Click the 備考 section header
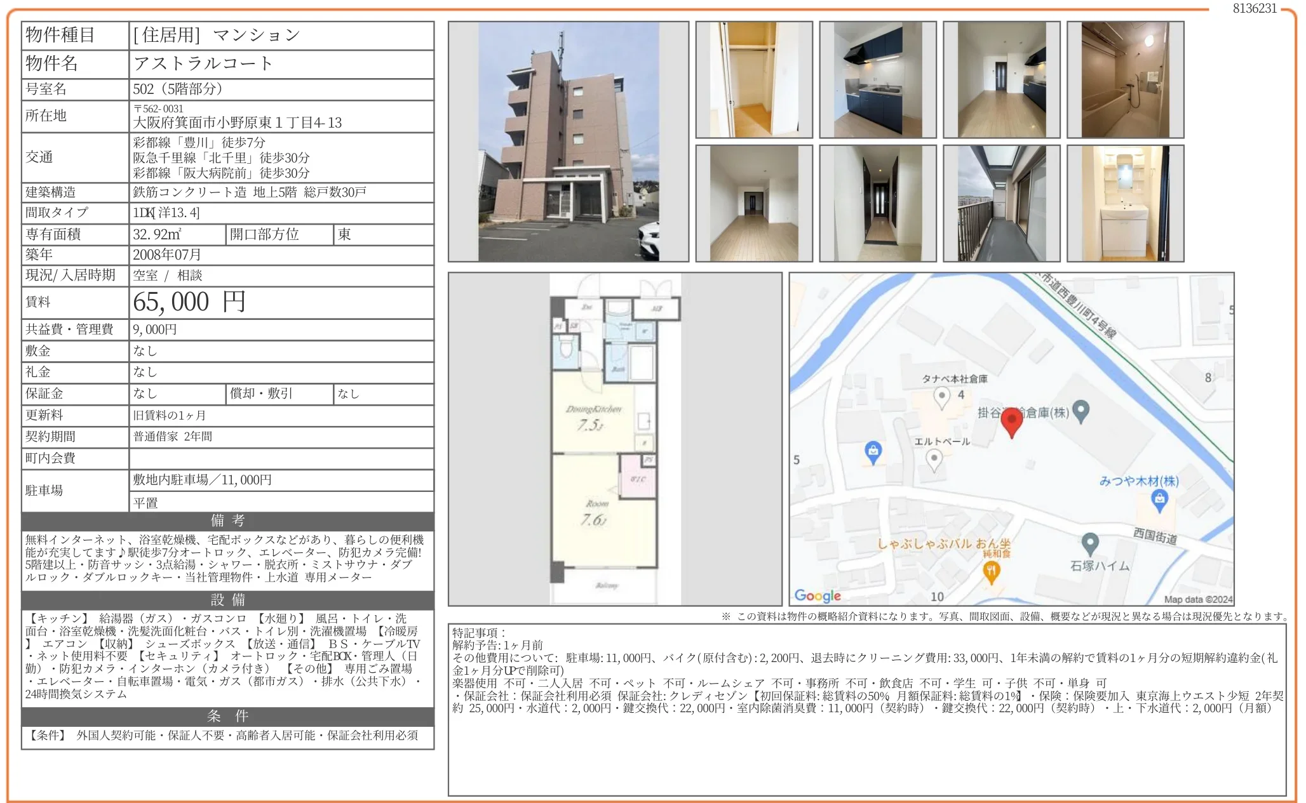This screenshot has height=803, width=1306. coord(227,521)
